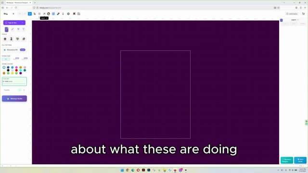Select the Rhinestone Fill pattern
308x173 pixels.
coord(14,50)
